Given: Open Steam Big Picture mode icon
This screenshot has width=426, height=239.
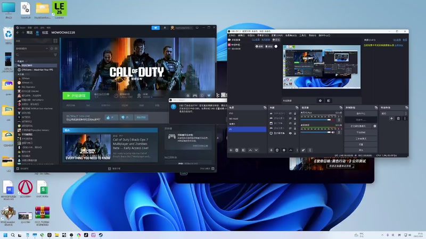Looking at the screenshot, I should 197,28.
